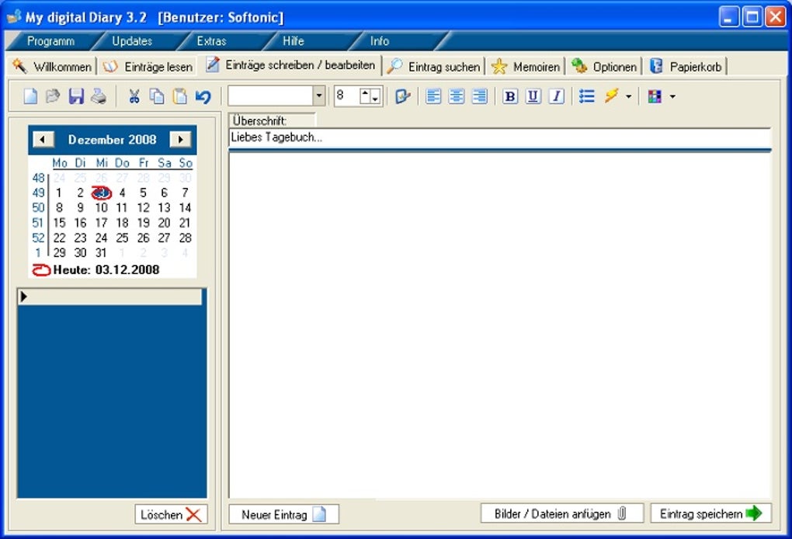Switch to the Einträge lesen tab
The width and height of the screenshot is (792, 539).
(148, 66)
